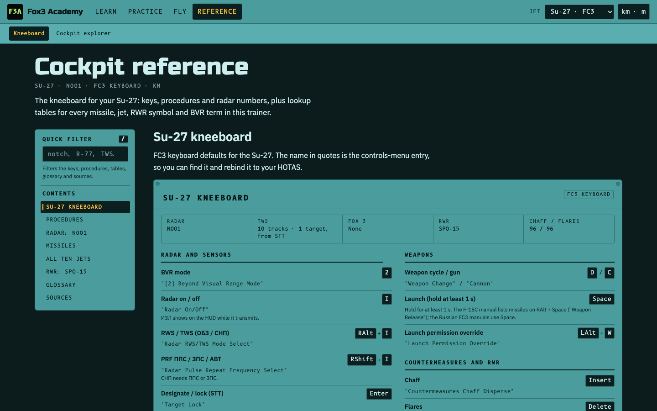This screenshot has height=411, width=657.
Task: Open the JET aircraft selector dropdown
Action: (x=580, y=11)
